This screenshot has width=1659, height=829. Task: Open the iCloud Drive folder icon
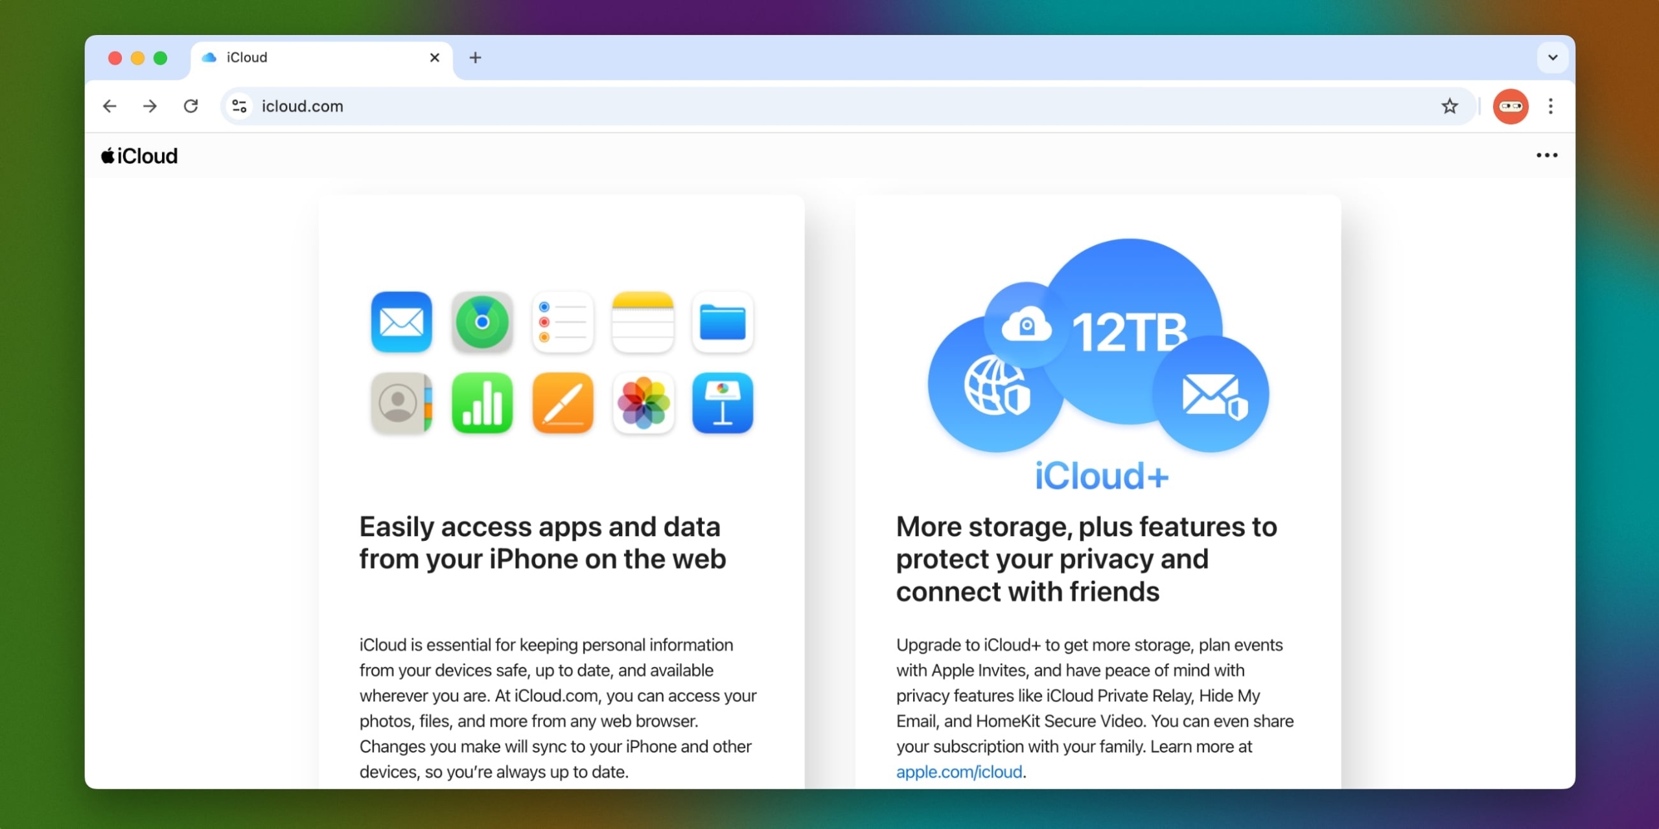pyautogui.click(x=723, y=322)
